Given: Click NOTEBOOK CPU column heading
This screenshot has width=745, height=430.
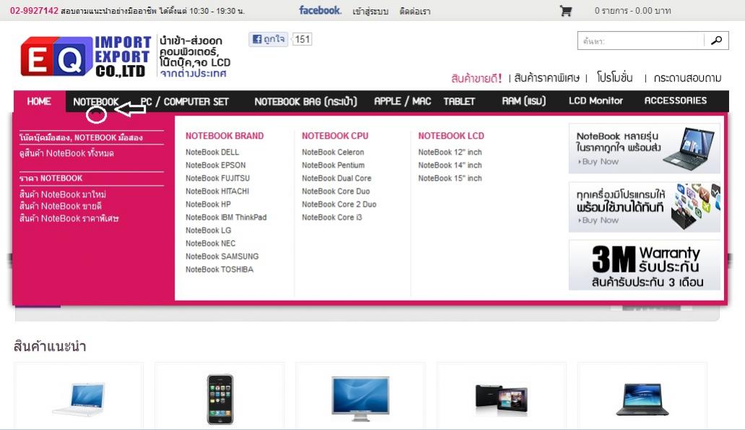Looking at the screenshot, I should point(335,136).
